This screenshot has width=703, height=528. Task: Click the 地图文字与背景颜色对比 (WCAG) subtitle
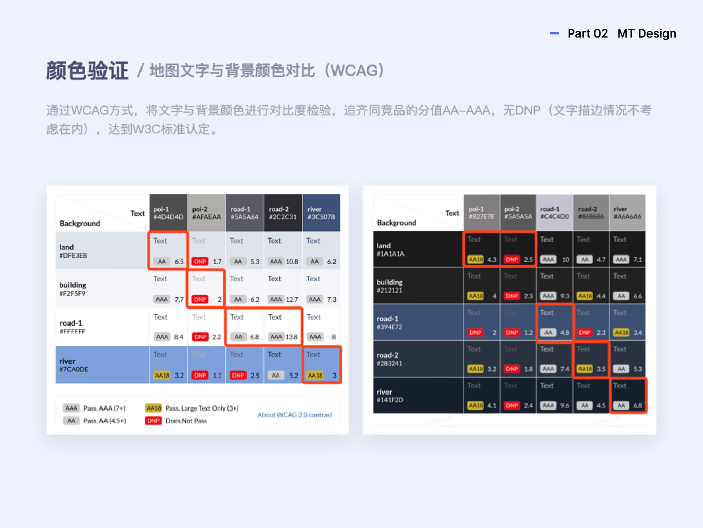[x=268, y=71]
